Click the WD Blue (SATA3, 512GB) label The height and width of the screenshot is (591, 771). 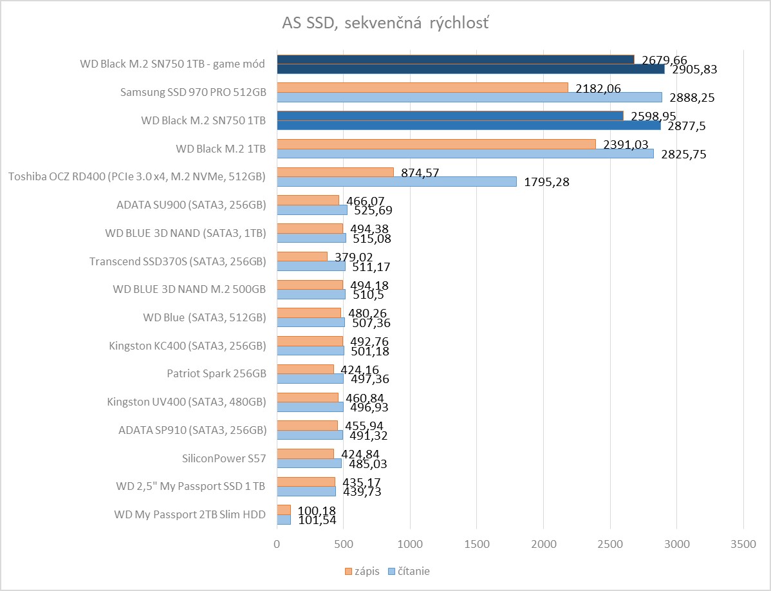205,317
